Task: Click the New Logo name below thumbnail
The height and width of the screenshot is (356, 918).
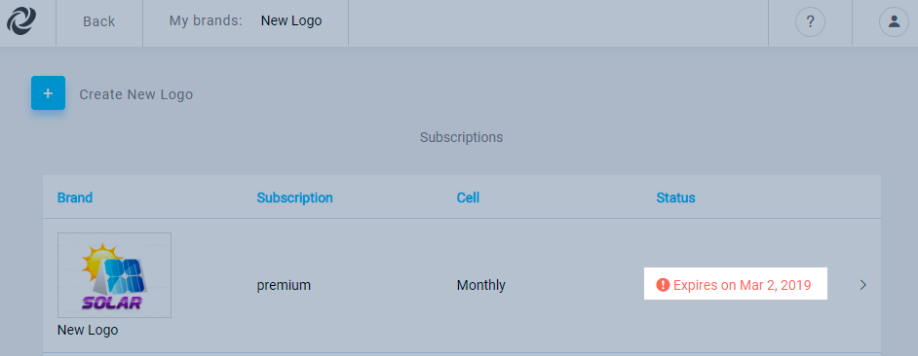Action: pos(88,331)
